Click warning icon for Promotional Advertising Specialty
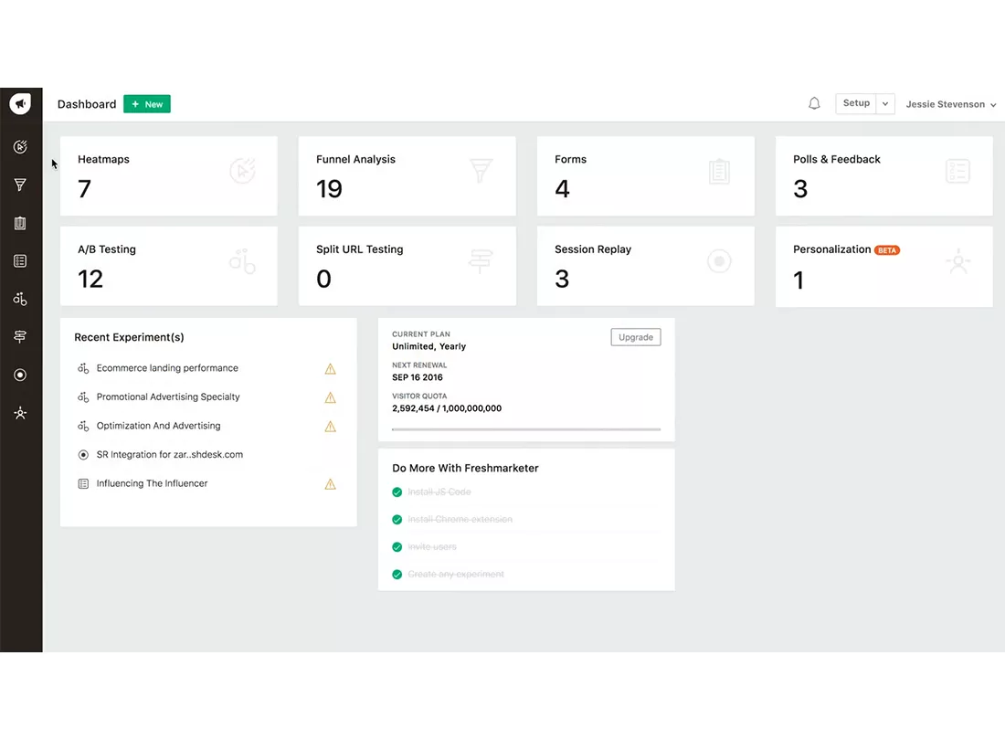This screenshot has height=740, width=1005. click(x=330, y=397)
